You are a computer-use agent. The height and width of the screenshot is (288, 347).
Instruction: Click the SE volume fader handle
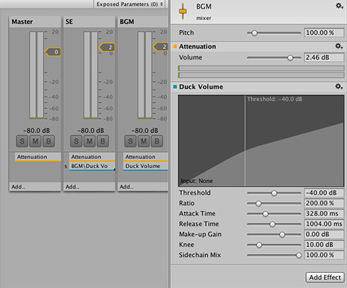107,47
